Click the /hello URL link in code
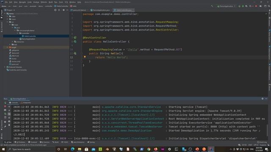This screenshot has height=152, width=271. 133,50
